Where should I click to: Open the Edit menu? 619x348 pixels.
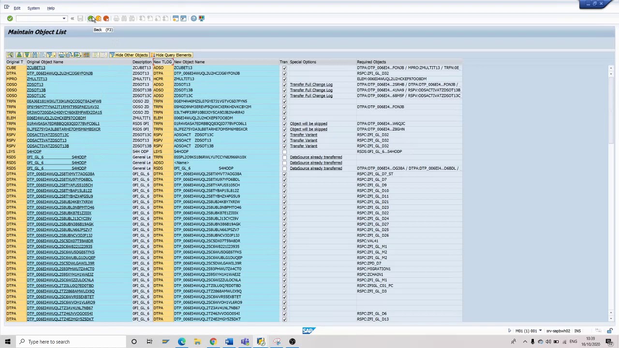[17, 8]
